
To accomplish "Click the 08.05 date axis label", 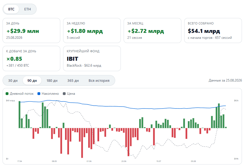I will click(54, 161).
